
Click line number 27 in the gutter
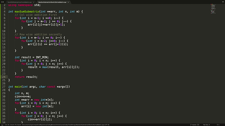(x=4, y=87)
